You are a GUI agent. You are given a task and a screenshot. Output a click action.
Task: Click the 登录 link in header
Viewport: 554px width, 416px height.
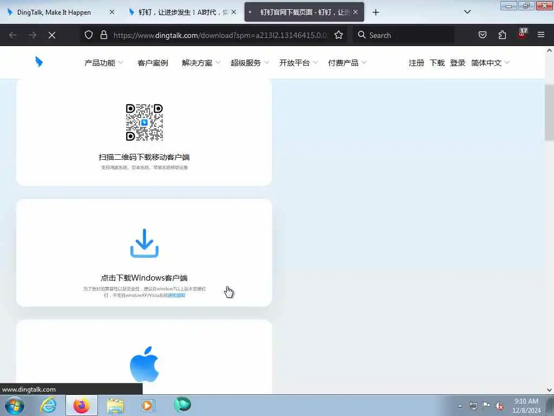(458, 63)
